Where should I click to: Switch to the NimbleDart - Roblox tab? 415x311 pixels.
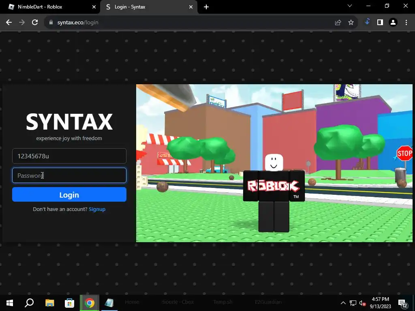(50, 7)
